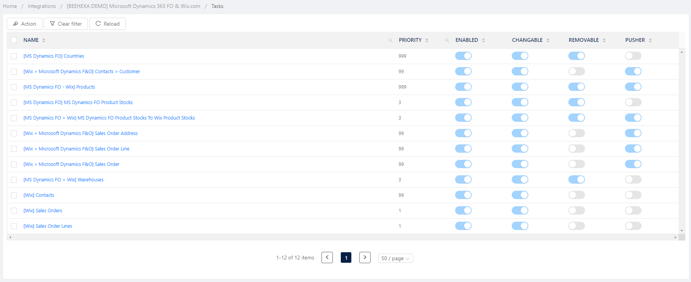Toggle REMOVABLE for [Wix] Sales Order Lines
The width and height of the screenshot is (691, 282).
[577, 226]
